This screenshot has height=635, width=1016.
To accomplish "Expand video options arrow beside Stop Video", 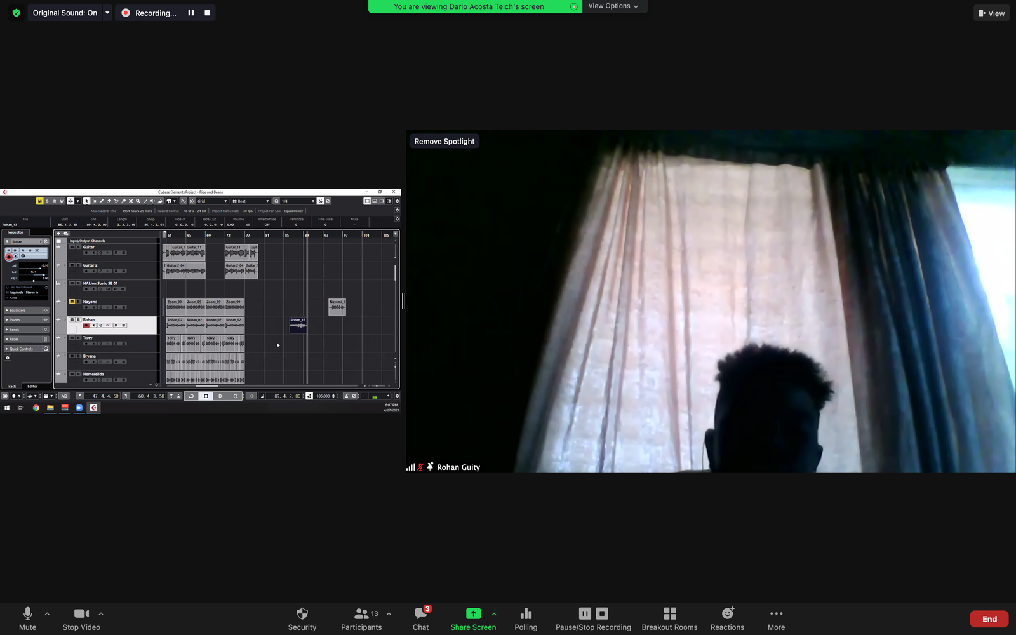I will pos(101,613).
